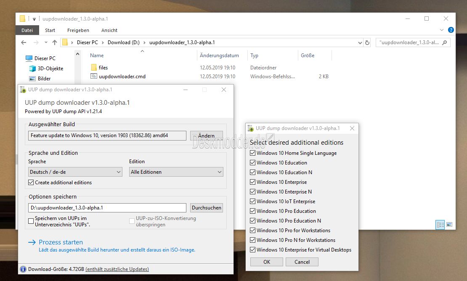Refresh the Explorer address bar
Screen dimensions: 467x281
pos(367,42)
